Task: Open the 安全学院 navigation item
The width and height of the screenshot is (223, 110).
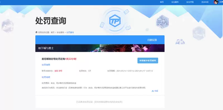Action: pos(190,2)
